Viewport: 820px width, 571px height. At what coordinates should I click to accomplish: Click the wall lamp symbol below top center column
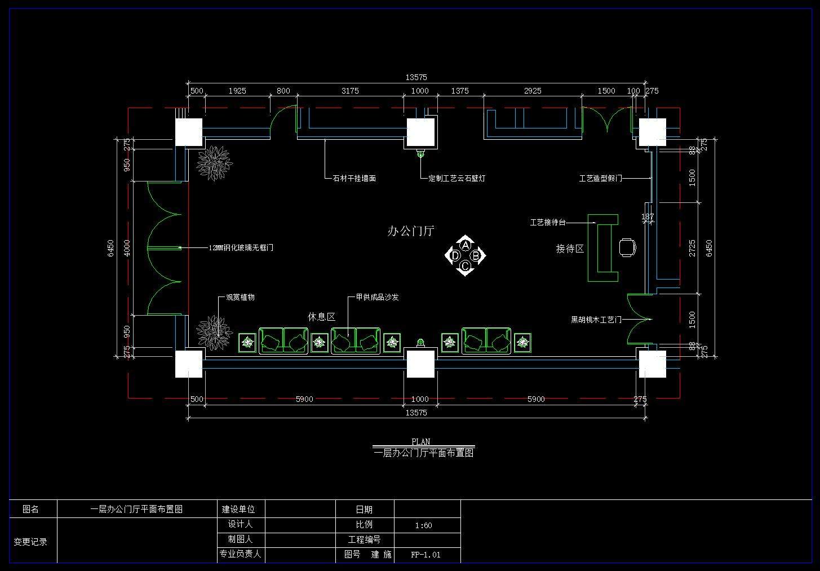click(x=420, y=153)
